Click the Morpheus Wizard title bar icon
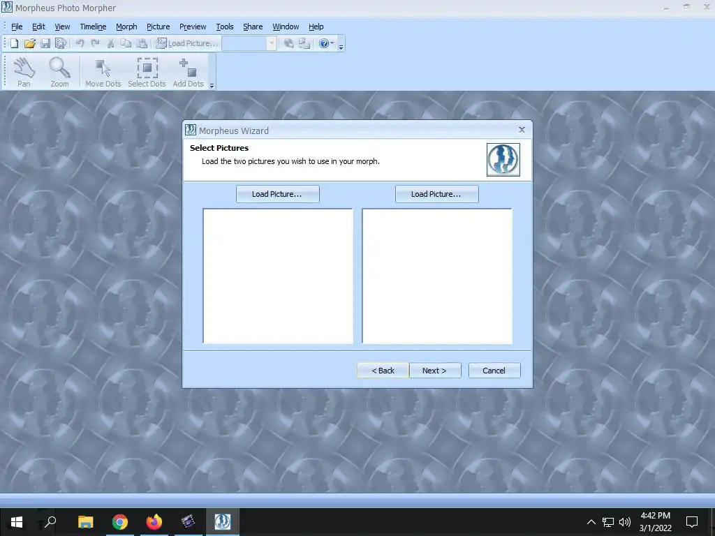This screenshot has height=536, width=715. (191, 131)
